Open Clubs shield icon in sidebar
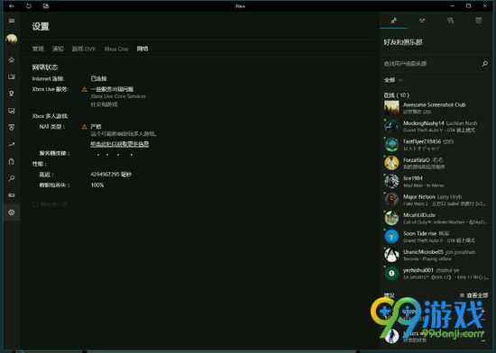 pos(12,128)
